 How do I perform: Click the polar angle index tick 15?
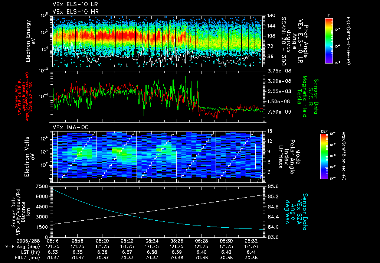tap(269, 131)
